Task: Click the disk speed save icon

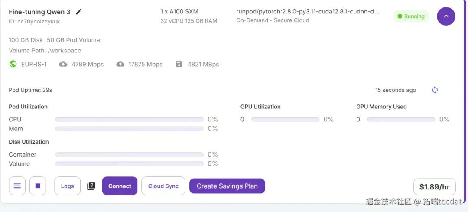Action: (x=179, y=64)
